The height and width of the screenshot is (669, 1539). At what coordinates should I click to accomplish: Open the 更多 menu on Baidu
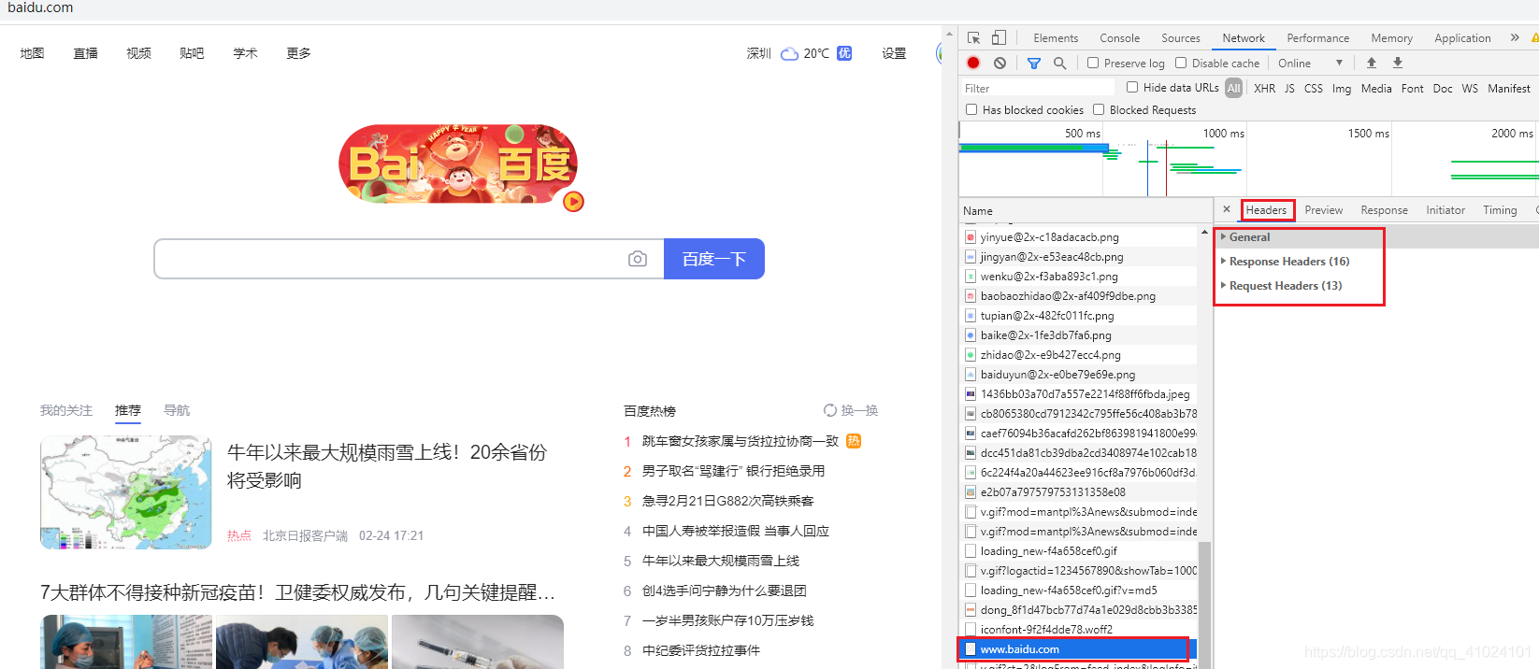tap(298, 53)
